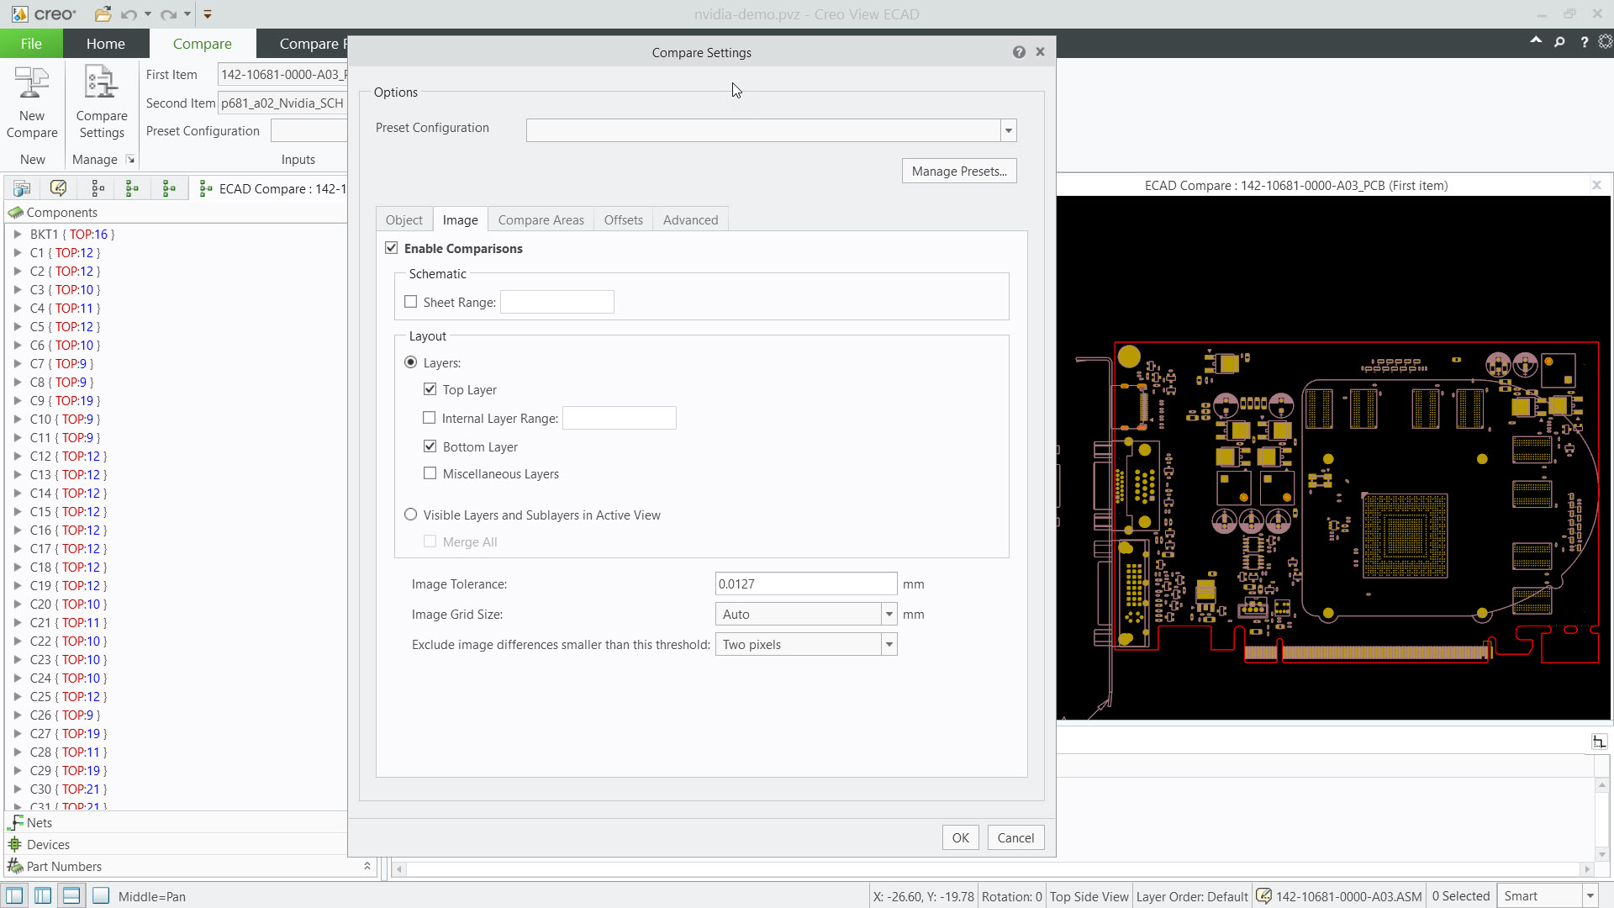Switch to the Compare Areas tab
The height and width of the screenshot is (908, 1614).
pos(541,219)
